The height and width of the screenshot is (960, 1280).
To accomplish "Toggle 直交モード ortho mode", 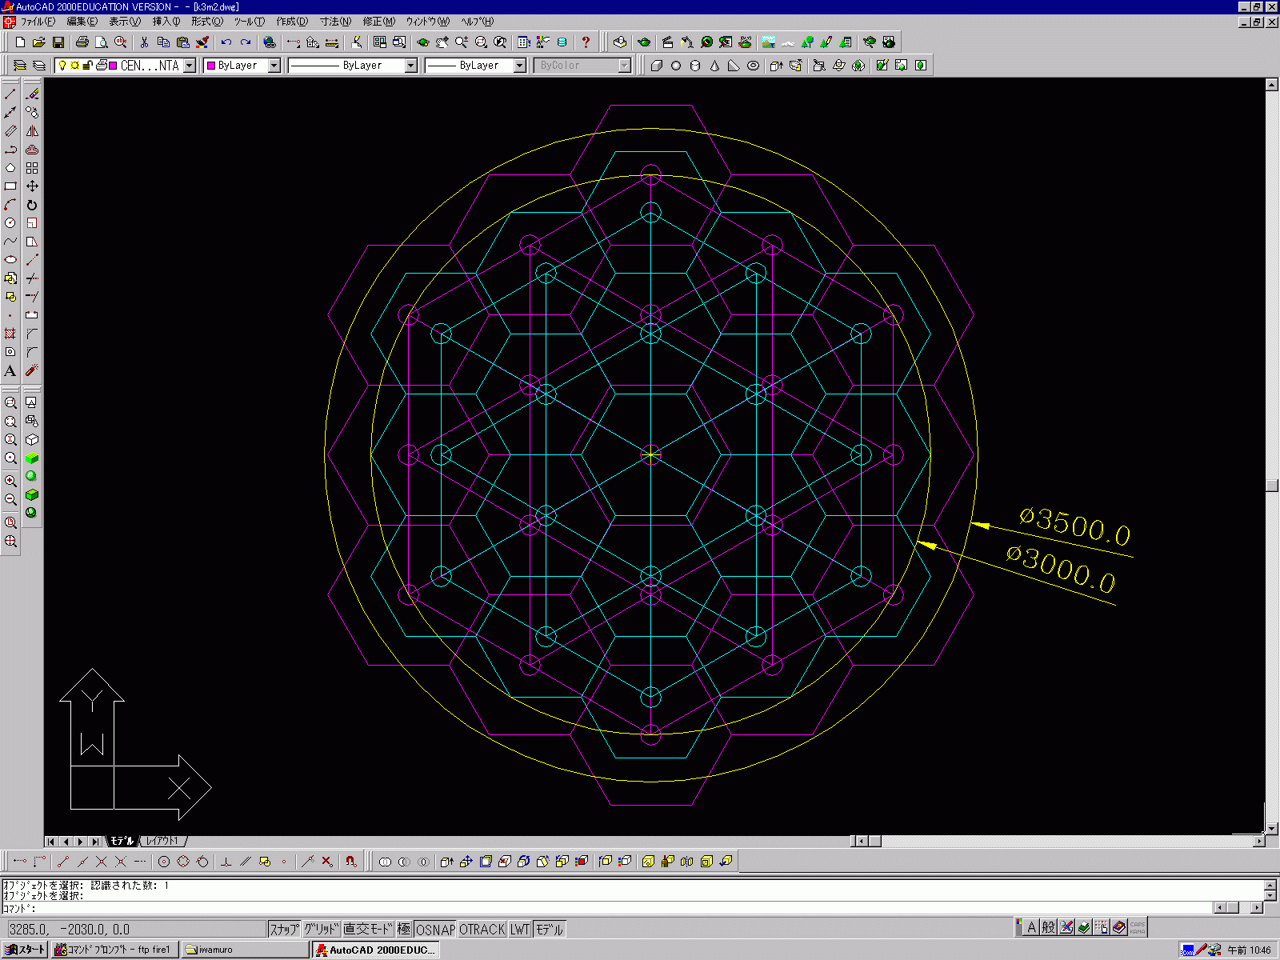I will tap(368, 929).
